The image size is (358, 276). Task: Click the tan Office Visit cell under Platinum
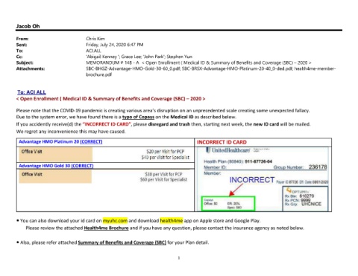tap(56, 154)
